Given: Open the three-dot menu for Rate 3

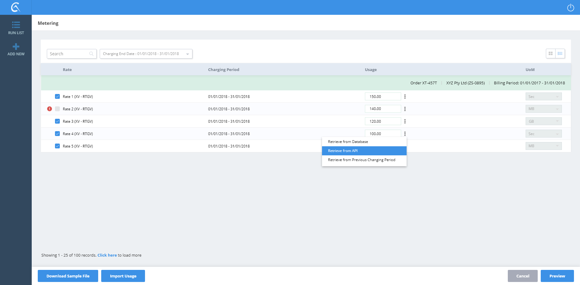Looking at the screenshot, I should 405,121.
